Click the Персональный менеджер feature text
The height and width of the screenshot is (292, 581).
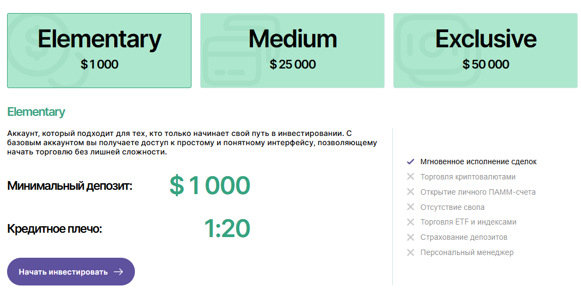click(467, 252)
